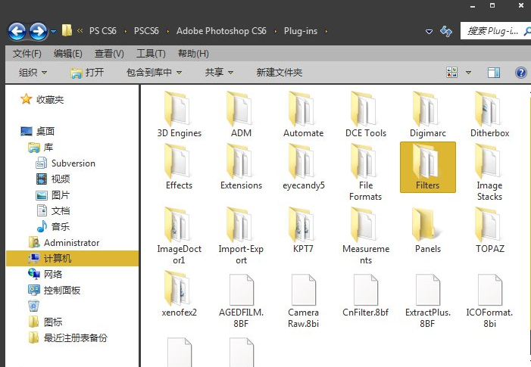Click the refresh icon in address bar

pyautogui.click(x=446, y=31)
